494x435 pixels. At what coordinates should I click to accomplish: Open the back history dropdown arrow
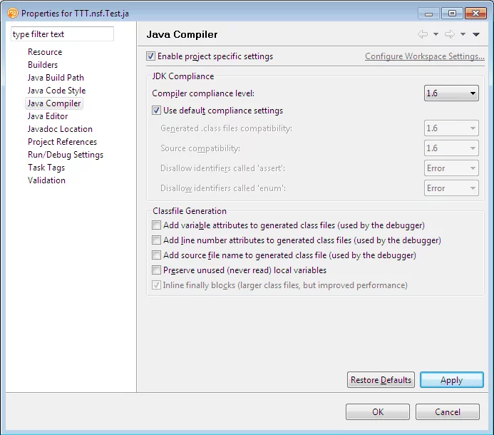(x=435, y=34)
